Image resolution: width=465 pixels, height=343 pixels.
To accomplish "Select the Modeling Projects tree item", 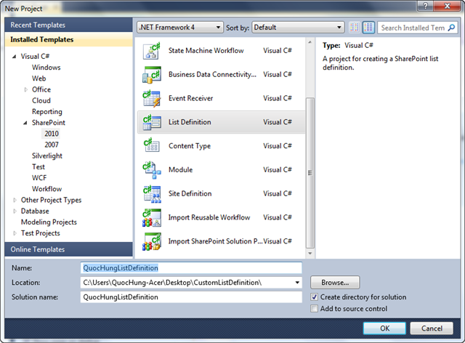I will pyautogui.click(x=49, y=222).
